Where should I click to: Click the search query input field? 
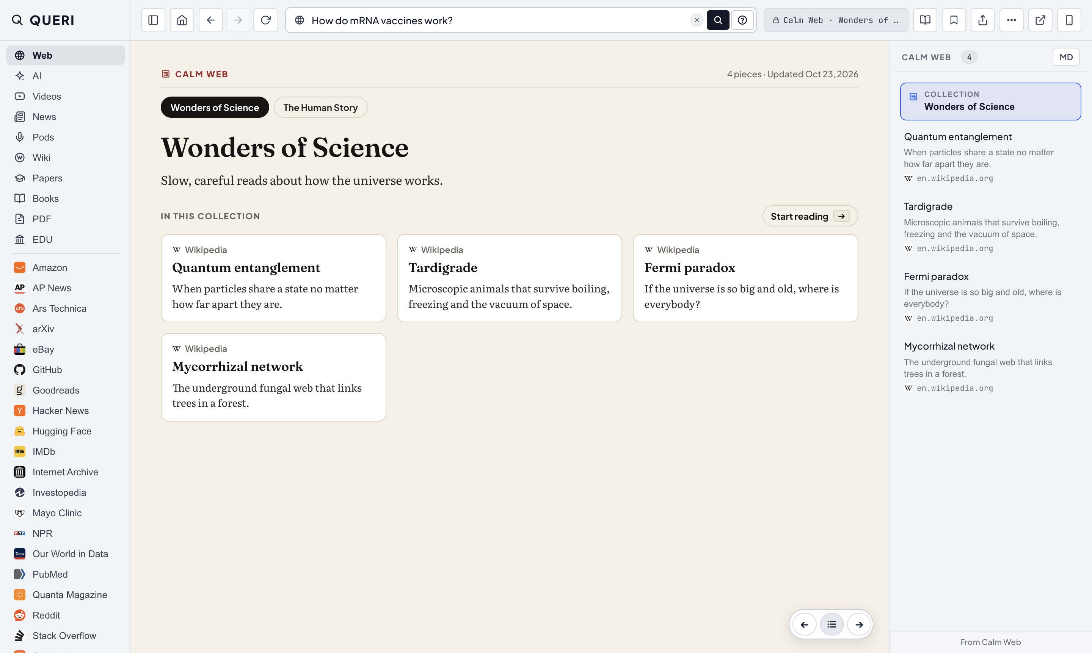coord(498,20)
